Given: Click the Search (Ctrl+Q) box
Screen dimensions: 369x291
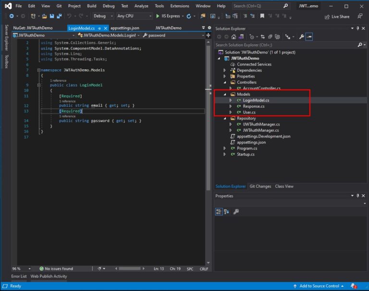Looking at the screenshot, I should pyautogui.click(x=260, y=6).
